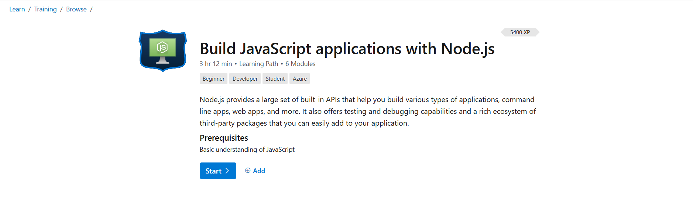This screenshot has height=210, width=693.
Task: Open the Learn breadcrumb link
Action: pyautogui.click(x=17, y=9)
